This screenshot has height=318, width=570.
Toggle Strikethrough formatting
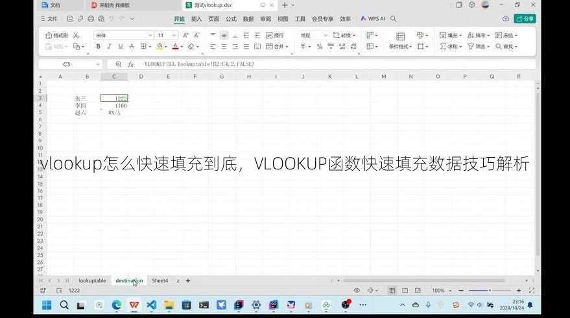click(132, 47)
